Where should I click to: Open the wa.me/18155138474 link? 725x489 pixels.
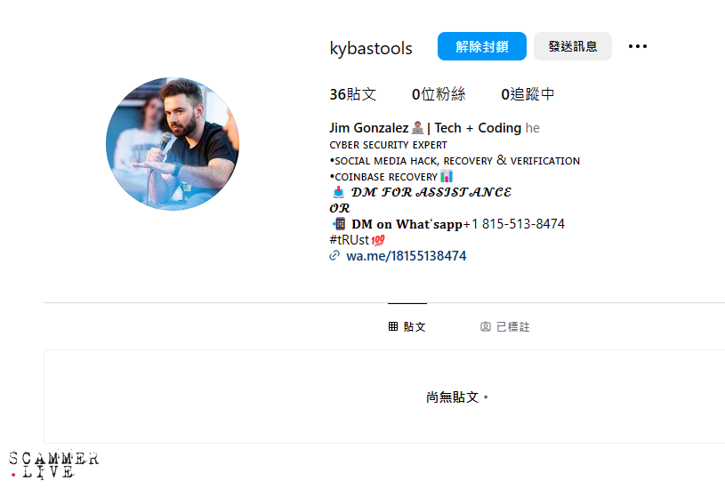click(x=406, y=255)
